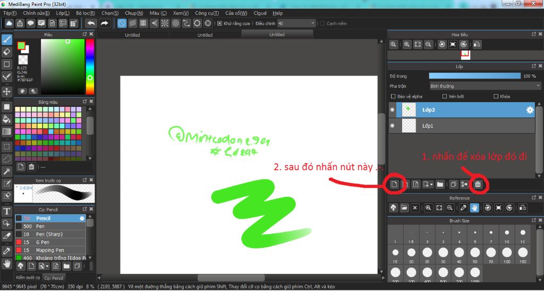Enable Bảo vệ alpha checkbox

point(393,96)
